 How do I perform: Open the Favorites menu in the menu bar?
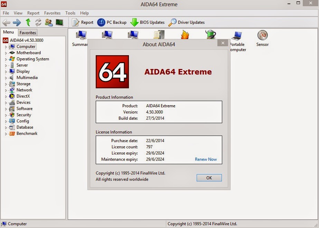[x=52, y=13]
